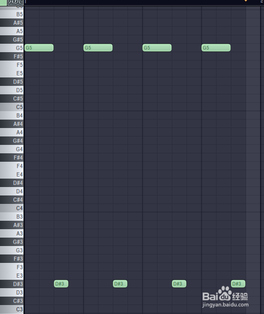Image resolution: width=264 pixels, height=314 pixels.
Task: Play the A#5 black key
Action: coord(12,23)
